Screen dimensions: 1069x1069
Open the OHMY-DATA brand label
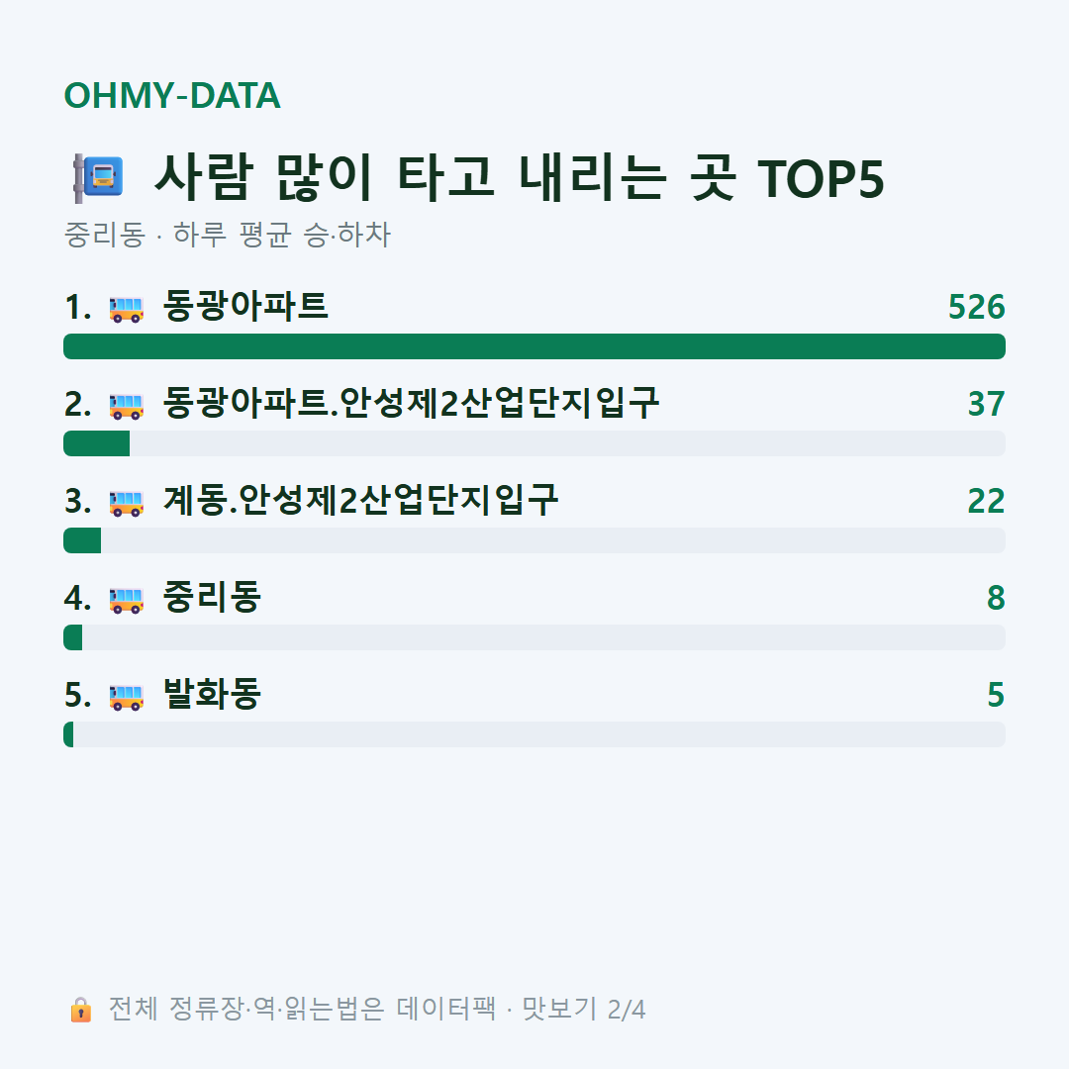tap(172, 95)
